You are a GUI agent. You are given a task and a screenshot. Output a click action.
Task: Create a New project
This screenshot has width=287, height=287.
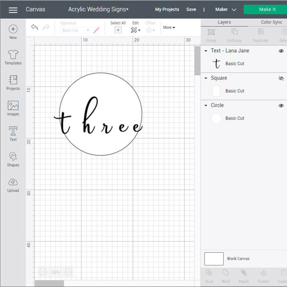[x=13, y=32]
